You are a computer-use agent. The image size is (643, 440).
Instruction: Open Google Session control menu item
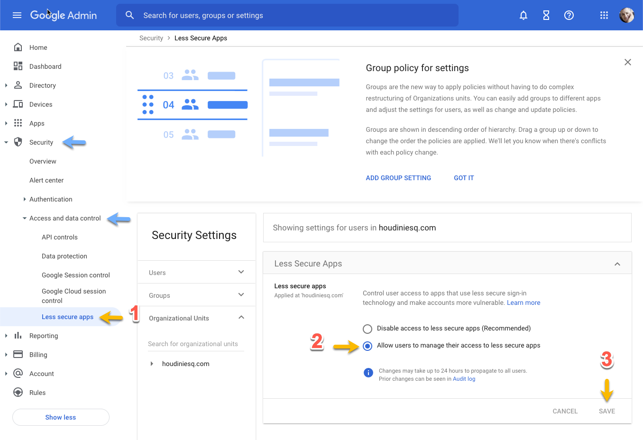coord(76,275)
